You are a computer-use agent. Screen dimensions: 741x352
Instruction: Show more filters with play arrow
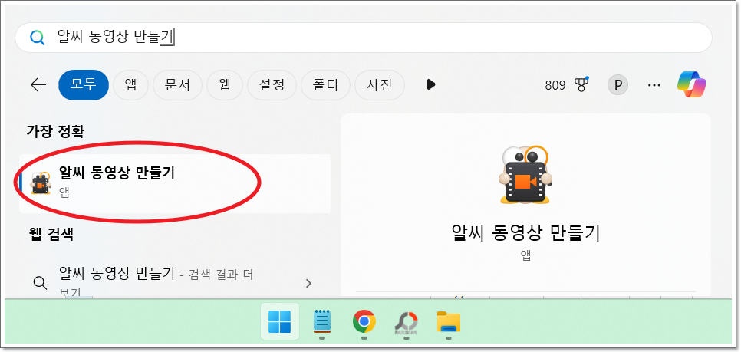click(430, 84)
